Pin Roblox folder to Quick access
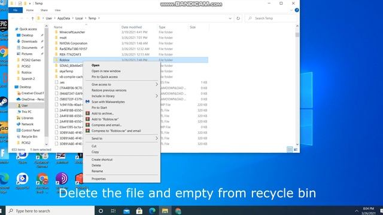The image size is (383, 215). coord(105,77)
